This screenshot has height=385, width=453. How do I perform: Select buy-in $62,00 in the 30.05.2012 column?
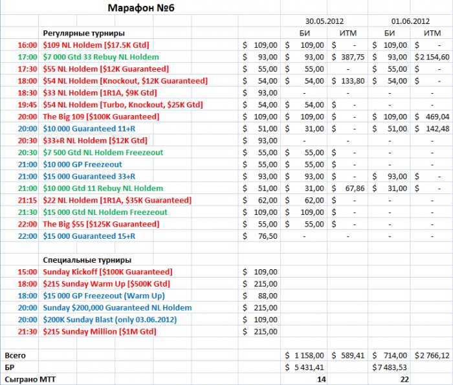click(304, 200)
